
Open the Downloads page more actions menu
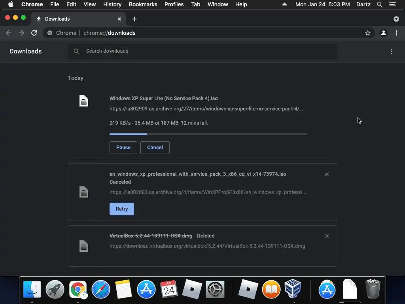392,51
